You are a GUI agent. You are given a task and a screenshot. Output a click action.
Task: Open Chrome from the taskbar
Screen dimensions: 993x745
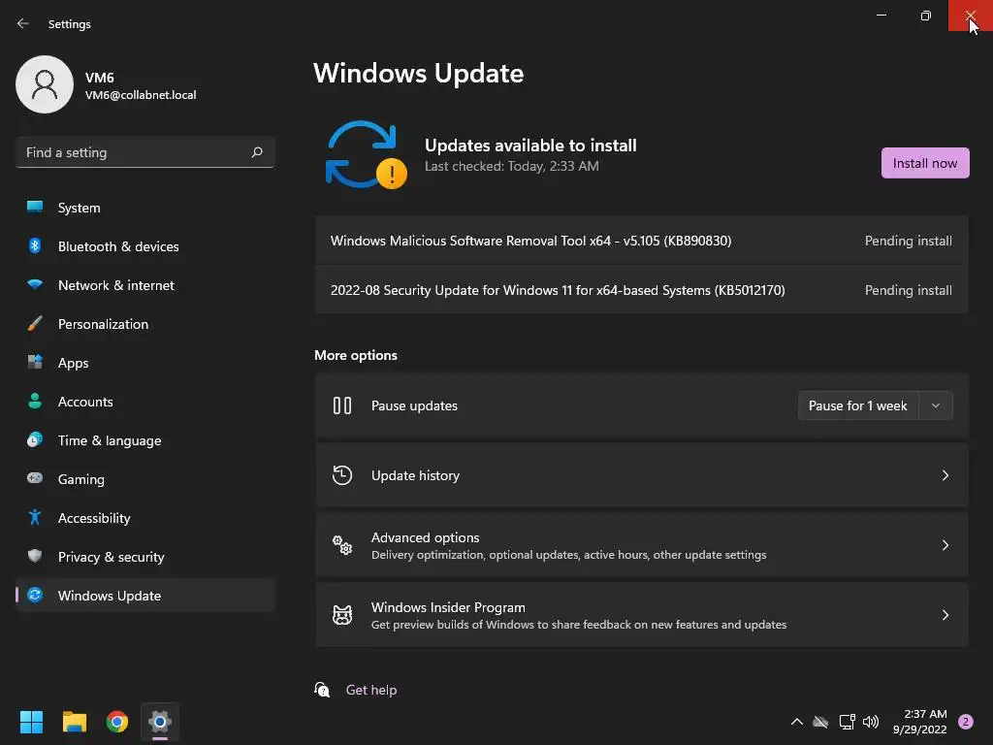coord(117,722)
